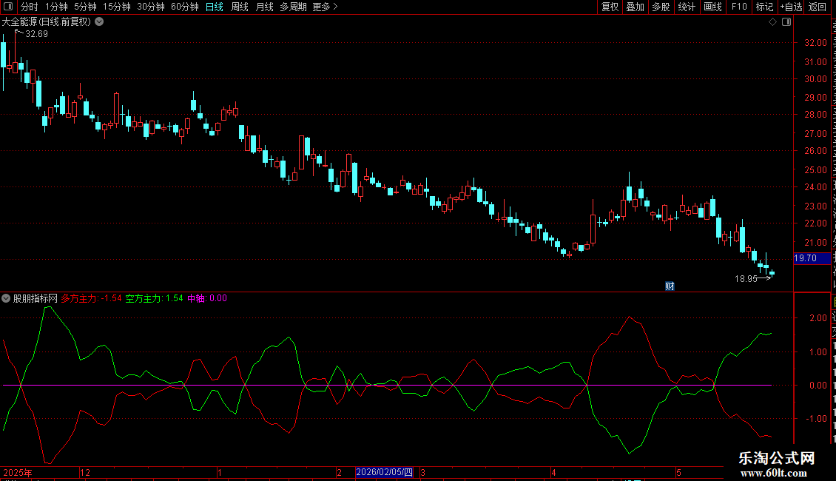This screenshot has width=836, height=481.
Task: Switch to 分时 intraday view
Action: click(30, 7)
